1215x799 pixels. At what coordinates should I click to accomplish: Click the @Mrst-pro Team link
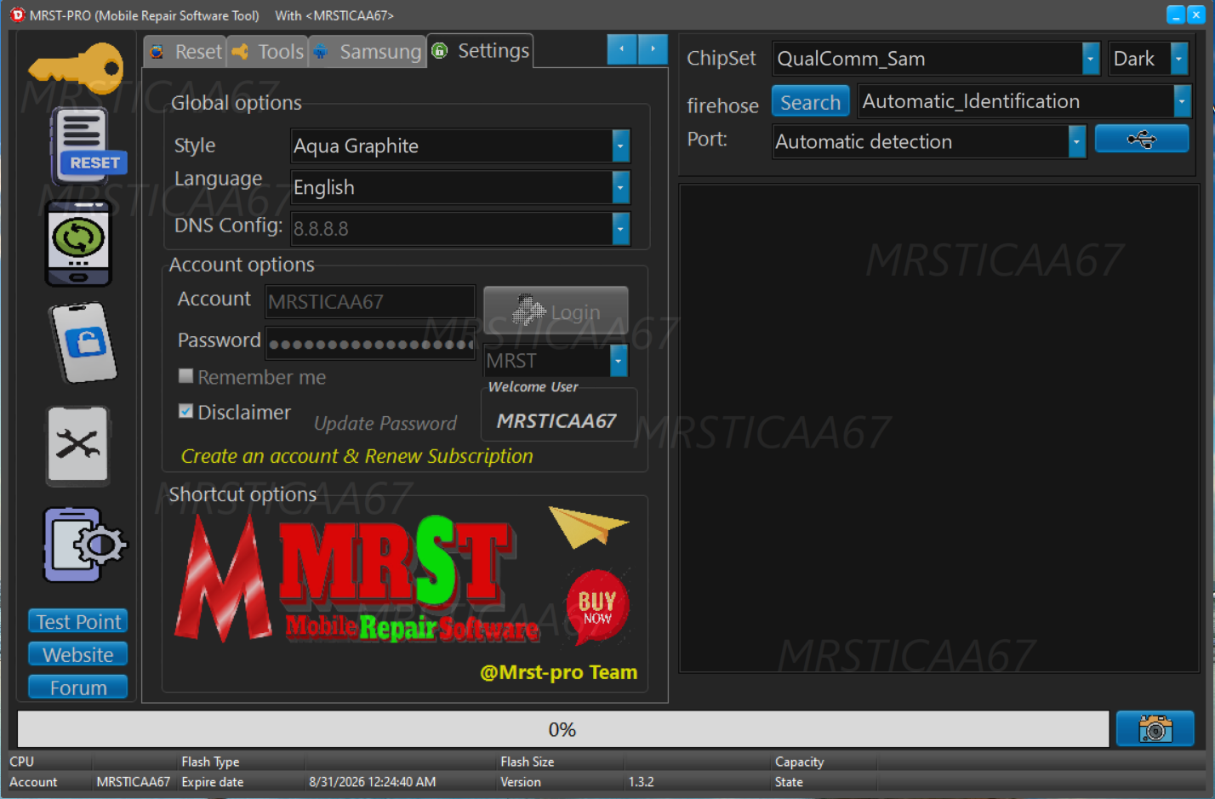click(558, 672)
